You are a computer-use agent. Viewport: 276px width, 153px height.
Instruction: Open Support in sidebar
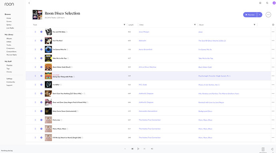[9, 85]
